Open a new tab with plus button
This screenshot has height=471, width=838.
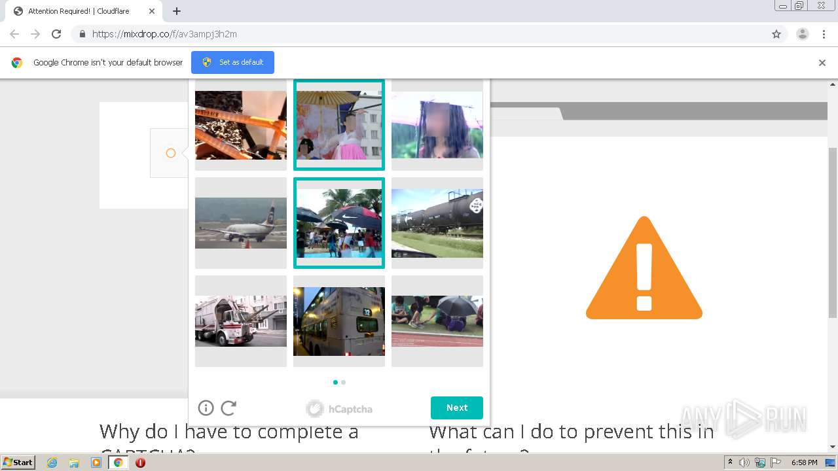coord(177,11)
